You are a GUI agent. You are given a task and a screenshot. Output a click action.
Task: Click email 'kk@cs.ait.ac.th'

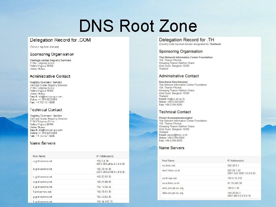176,99
